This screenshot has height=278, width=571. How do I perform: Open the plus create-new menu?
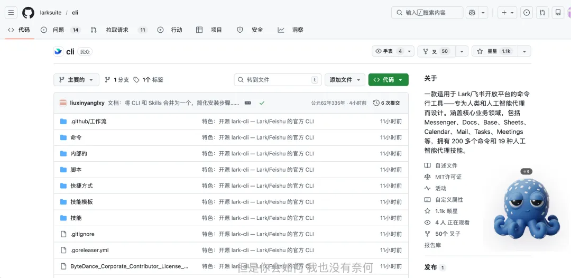click(x=507, y=13)
